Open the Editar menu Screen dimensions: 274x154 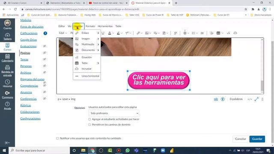tap(62, 26)
